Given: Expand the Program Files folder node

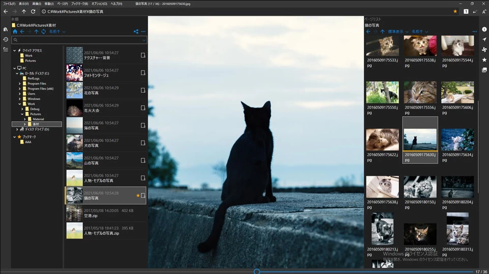Looking at the screenshot, I should point(19,84).
